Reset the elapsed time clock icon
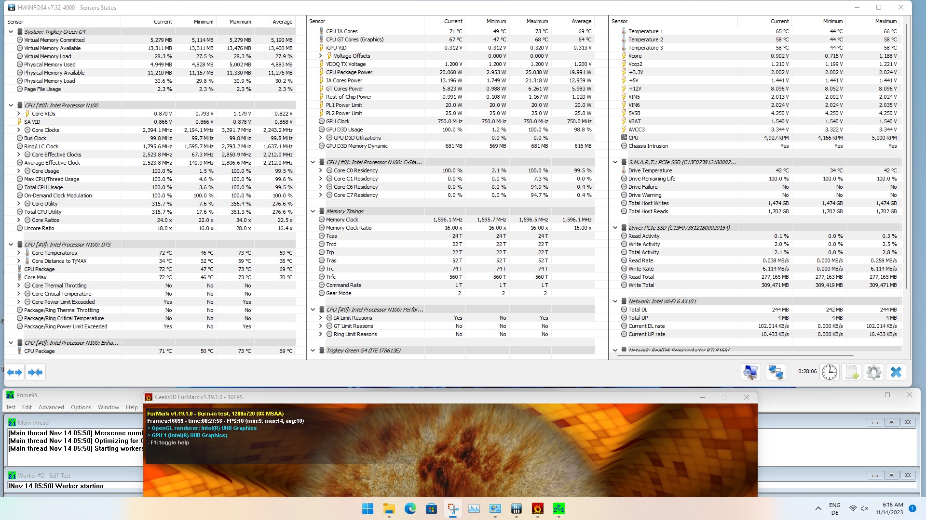The width and height of the screenshot is (926, 520). point(829,372)
